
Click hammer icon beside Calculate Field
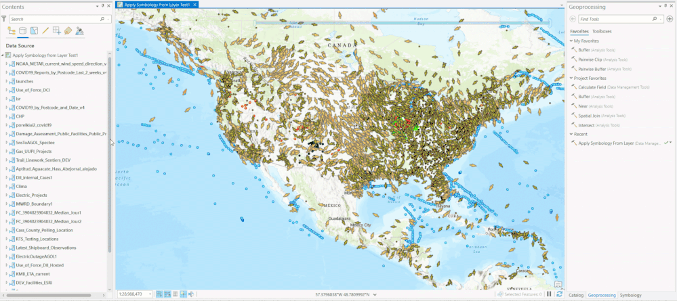[x=574, y=87]
